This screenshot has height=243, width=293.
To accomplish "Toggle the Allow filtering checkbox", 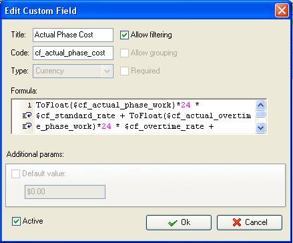I will pyautogui.click(x=124, y=35).
